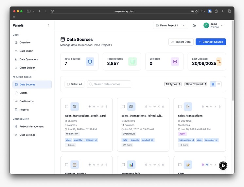Expand +6 more columns on sales_transactions_credit_card
Viewport: 244px width, 187px height.
pyautogui.click(x=70, y=145)
